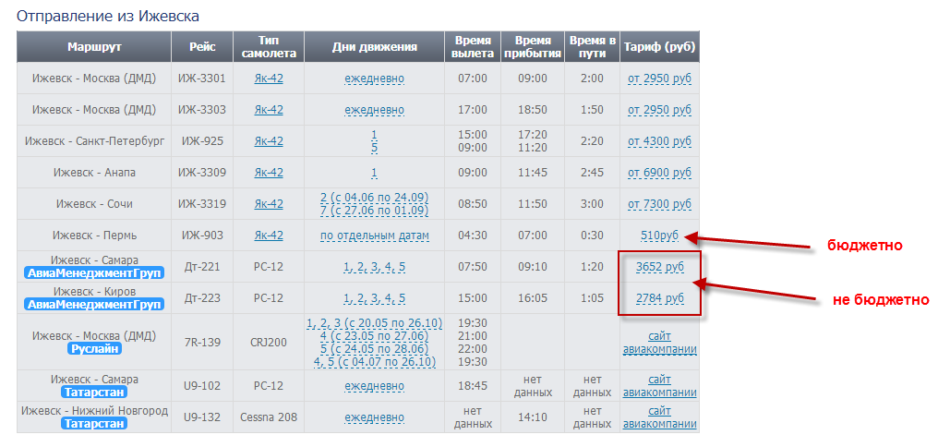Select flight number 7R-139 cell
The image size is (950, 447).
pos(202,343)
